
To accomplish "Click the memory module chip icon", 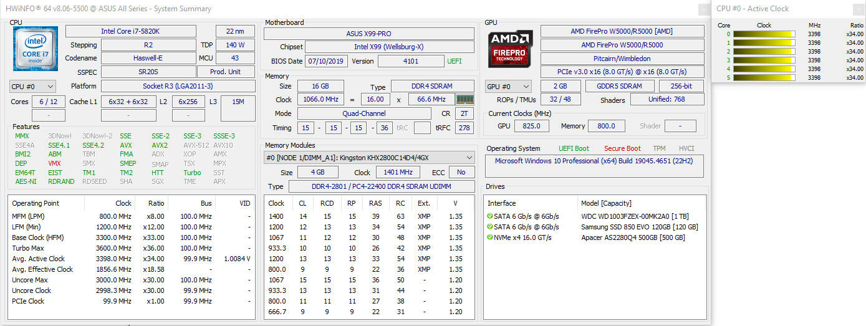I will (x=464, y=99).
